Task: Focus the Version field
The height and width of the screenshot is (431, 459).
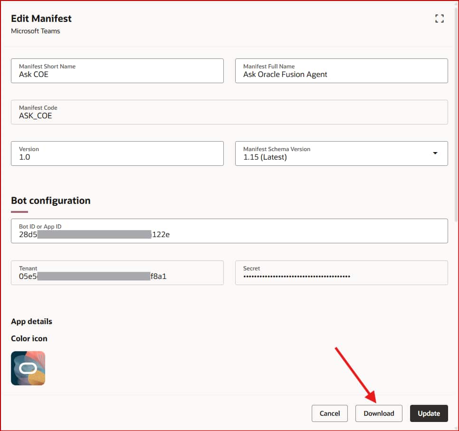Action: coord(117,153)
